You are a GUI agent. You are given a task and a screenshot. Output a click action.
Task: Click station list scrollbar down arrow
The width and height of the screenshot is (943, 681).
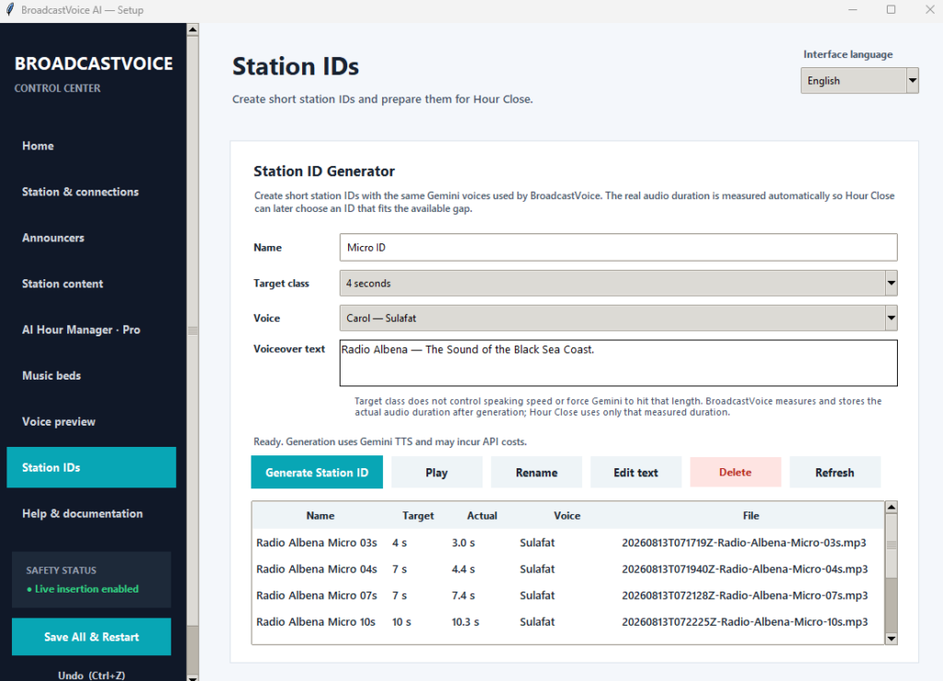(x=891, y=639)
